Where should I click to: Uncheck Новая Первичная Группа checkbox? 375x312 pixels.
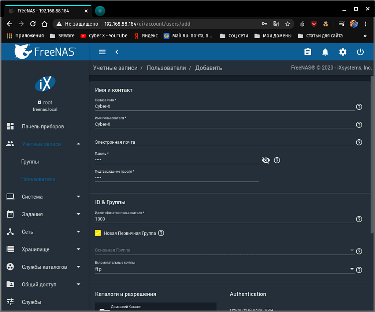(98, 233)
